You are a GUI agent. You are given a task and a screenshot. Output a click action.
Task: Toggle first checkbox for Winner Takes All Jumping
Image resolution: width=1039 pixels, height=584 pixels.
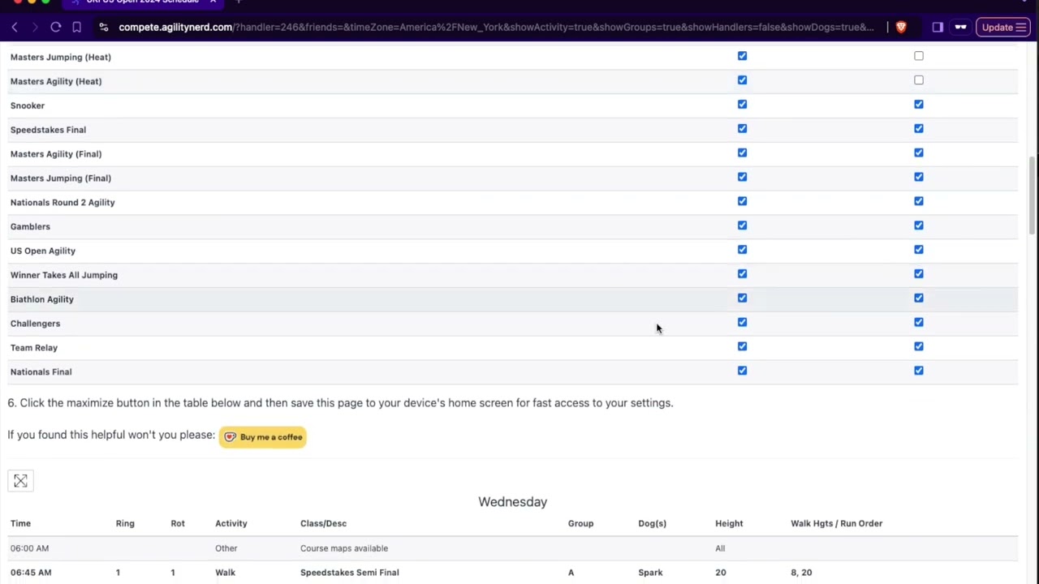coord(742,274)
